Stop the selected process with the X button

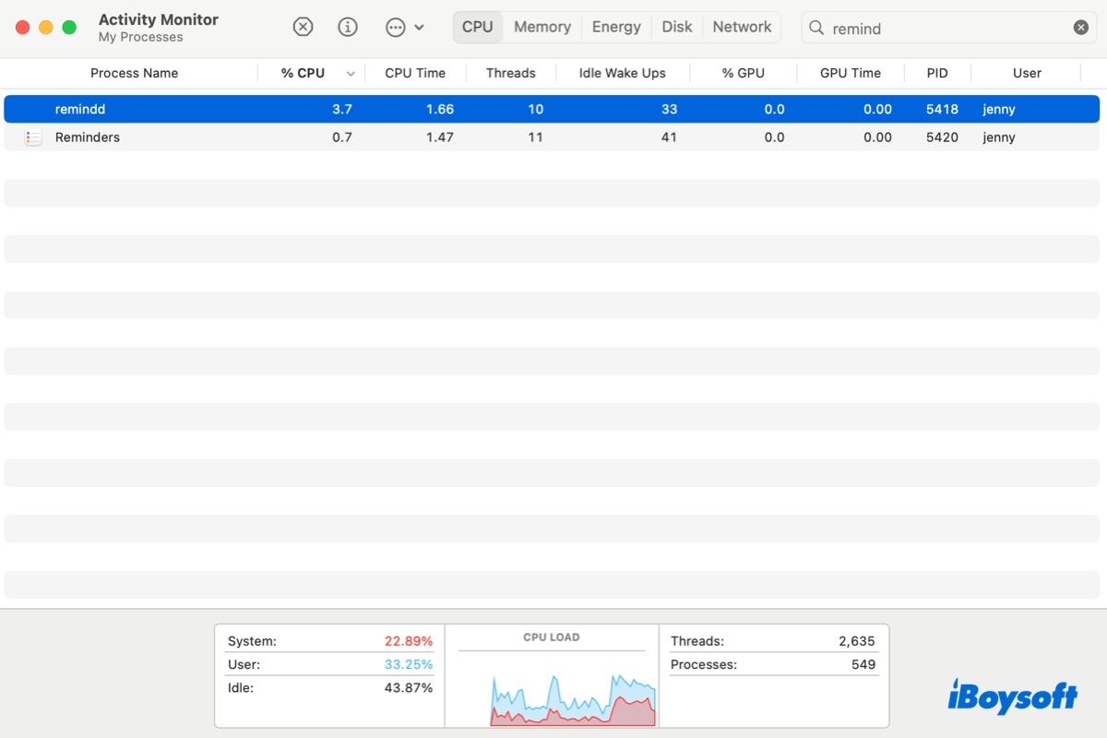click(x=303, y=27)
